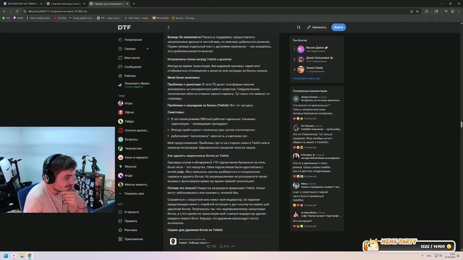The height and width of the screenshot is (260, 463).
Task: Click the DTF logo
Action: pos(124,27)
